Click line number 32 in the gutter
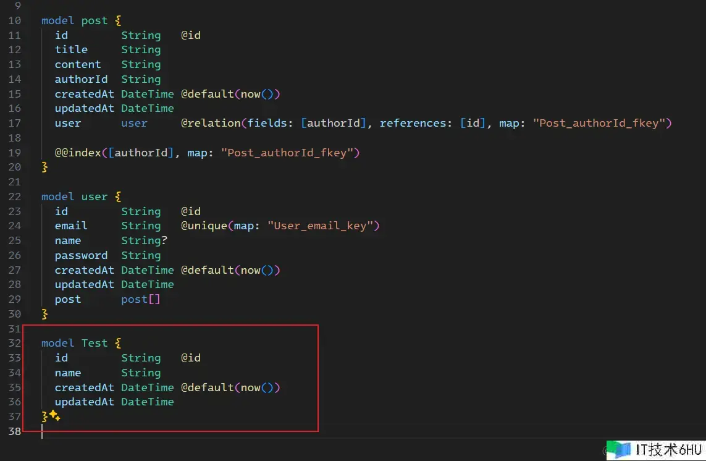706x461 pixels. pos(14,344)
